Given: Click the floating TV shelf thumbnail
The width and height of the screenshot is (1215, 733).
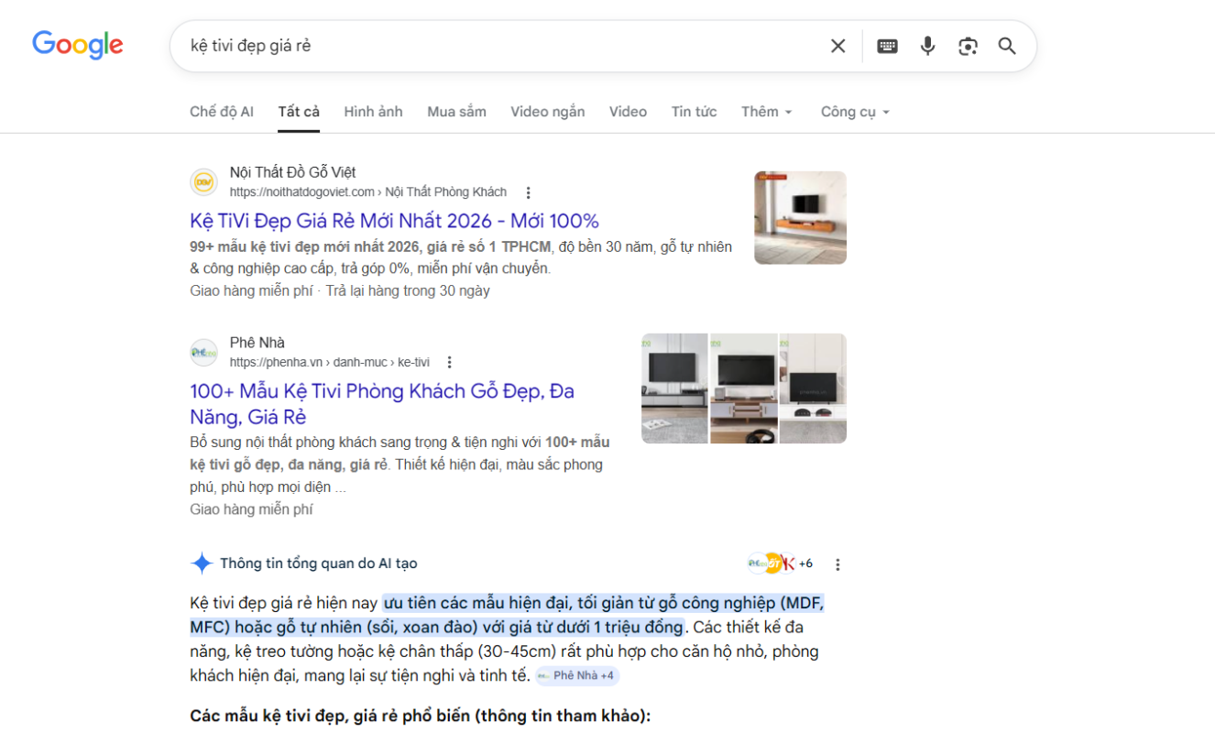Looking at the screenshot, I should tap(800, 217).
